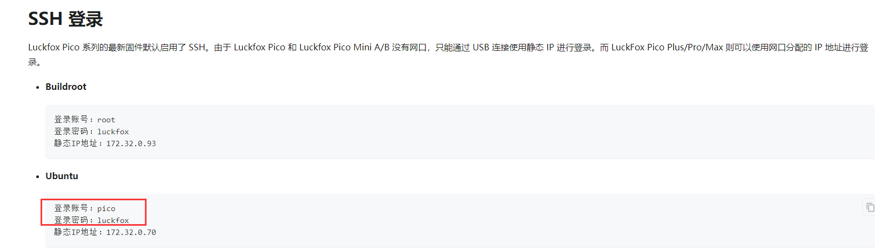
Task: Click the intro paragraph about Luckfox Pico SSH
Action: [448, 54]
